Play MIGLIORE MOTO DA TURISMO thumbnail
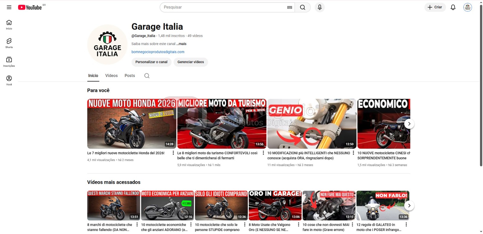The image size is (483, 234). (222, 124)
